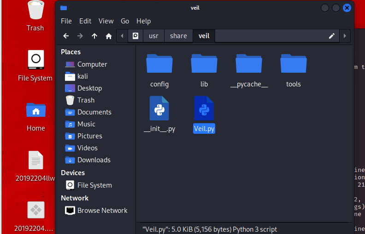Select the lib folder
The height and width of the screenshot is (234, 365).
point(204,71)
